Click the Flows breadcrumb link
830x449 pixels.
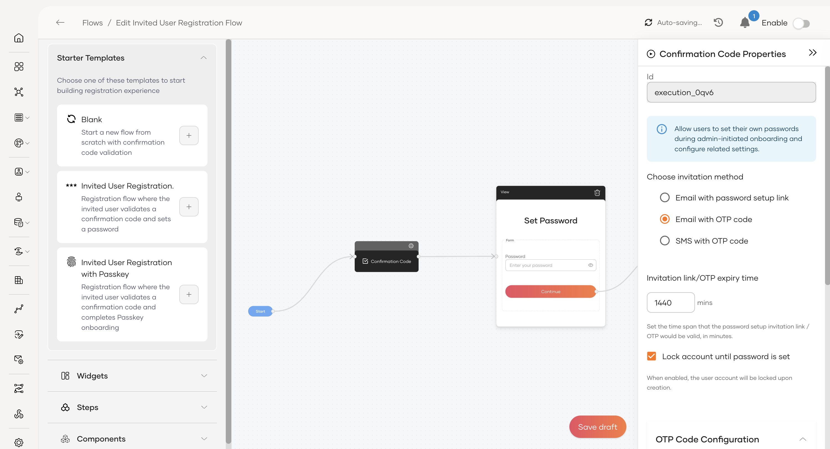pyautogui.click(x=92, y=23)
